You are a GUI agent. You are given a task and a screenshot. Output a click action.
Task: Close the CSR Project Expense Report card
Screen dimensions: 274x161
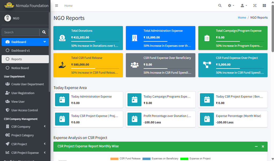[x=263, y=146]
